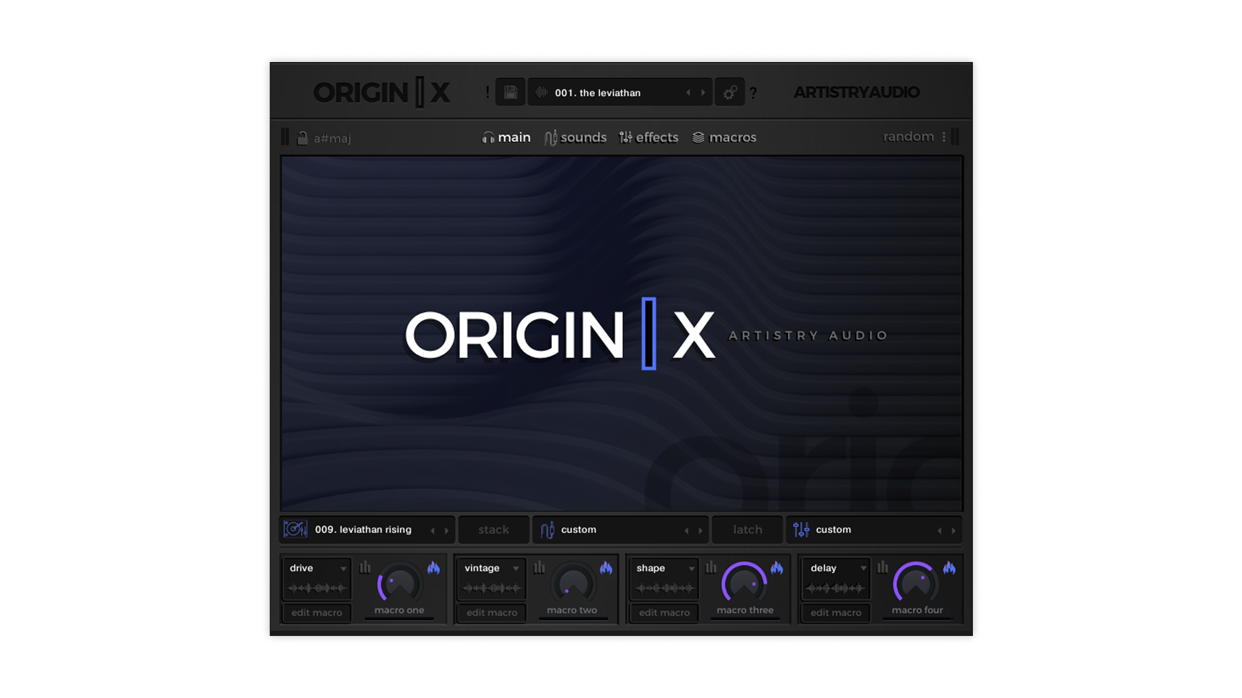Image resolution: width=1242 pixels, height=698 pixels.
Task: Click the bars icon beside vintage dropdown
Action: (539, 567)
